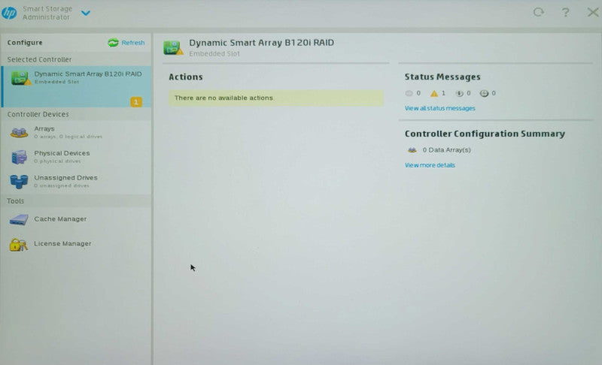
Task: Click the Cache Manager module icon
Action: point(19,219)
